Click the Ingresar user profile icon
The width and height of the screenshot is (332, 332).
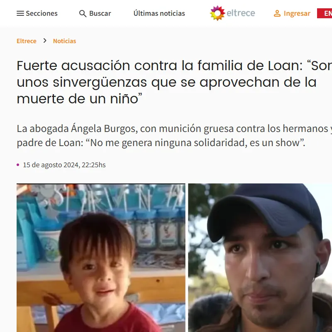pos(277,13)
